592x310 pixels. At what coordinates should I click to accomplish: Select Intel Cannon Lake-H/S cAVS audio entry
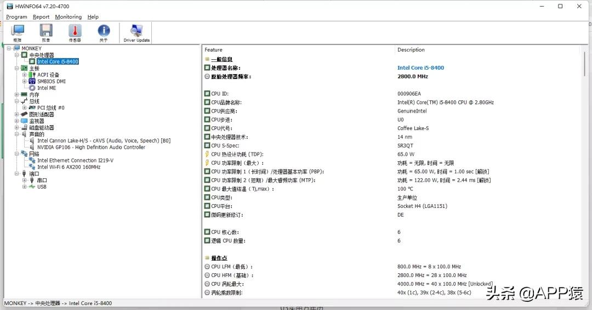[x=104, y=140]
